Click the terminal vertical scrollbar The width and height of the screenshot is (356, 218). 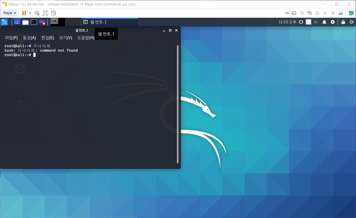(178, 104)
